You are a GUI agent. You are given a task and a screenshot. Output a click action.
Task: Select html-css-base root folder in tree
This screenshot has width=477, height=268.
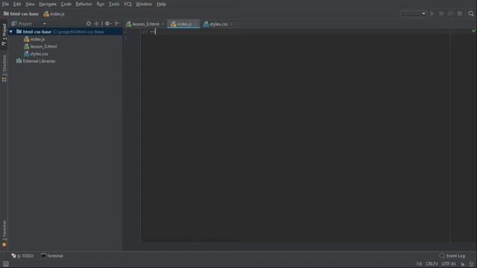pos(66,31)
